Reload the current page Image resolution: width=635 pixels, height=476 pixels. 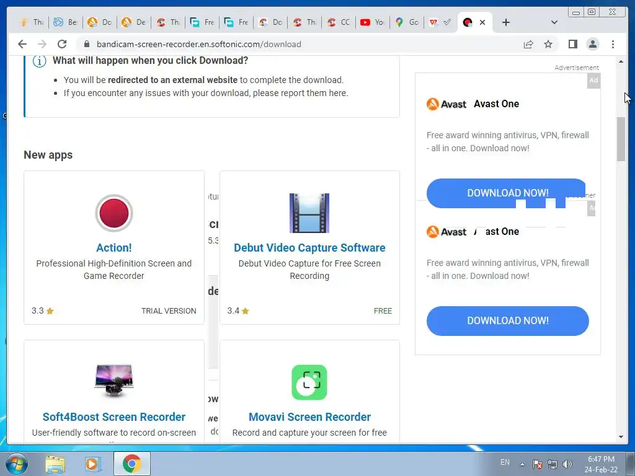click(62, 44)
